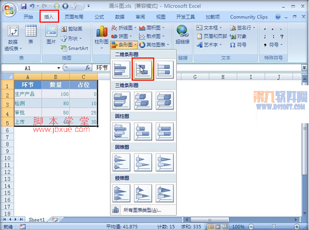Insert clip art (剪贴画)
Image resolution: width=309 pixels, height=230 pixels.
[72, 29]
